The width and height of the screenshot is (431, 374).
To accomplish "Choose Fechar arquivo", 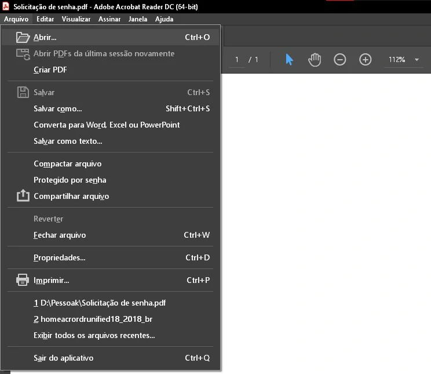I will click(x=110, y=235).
